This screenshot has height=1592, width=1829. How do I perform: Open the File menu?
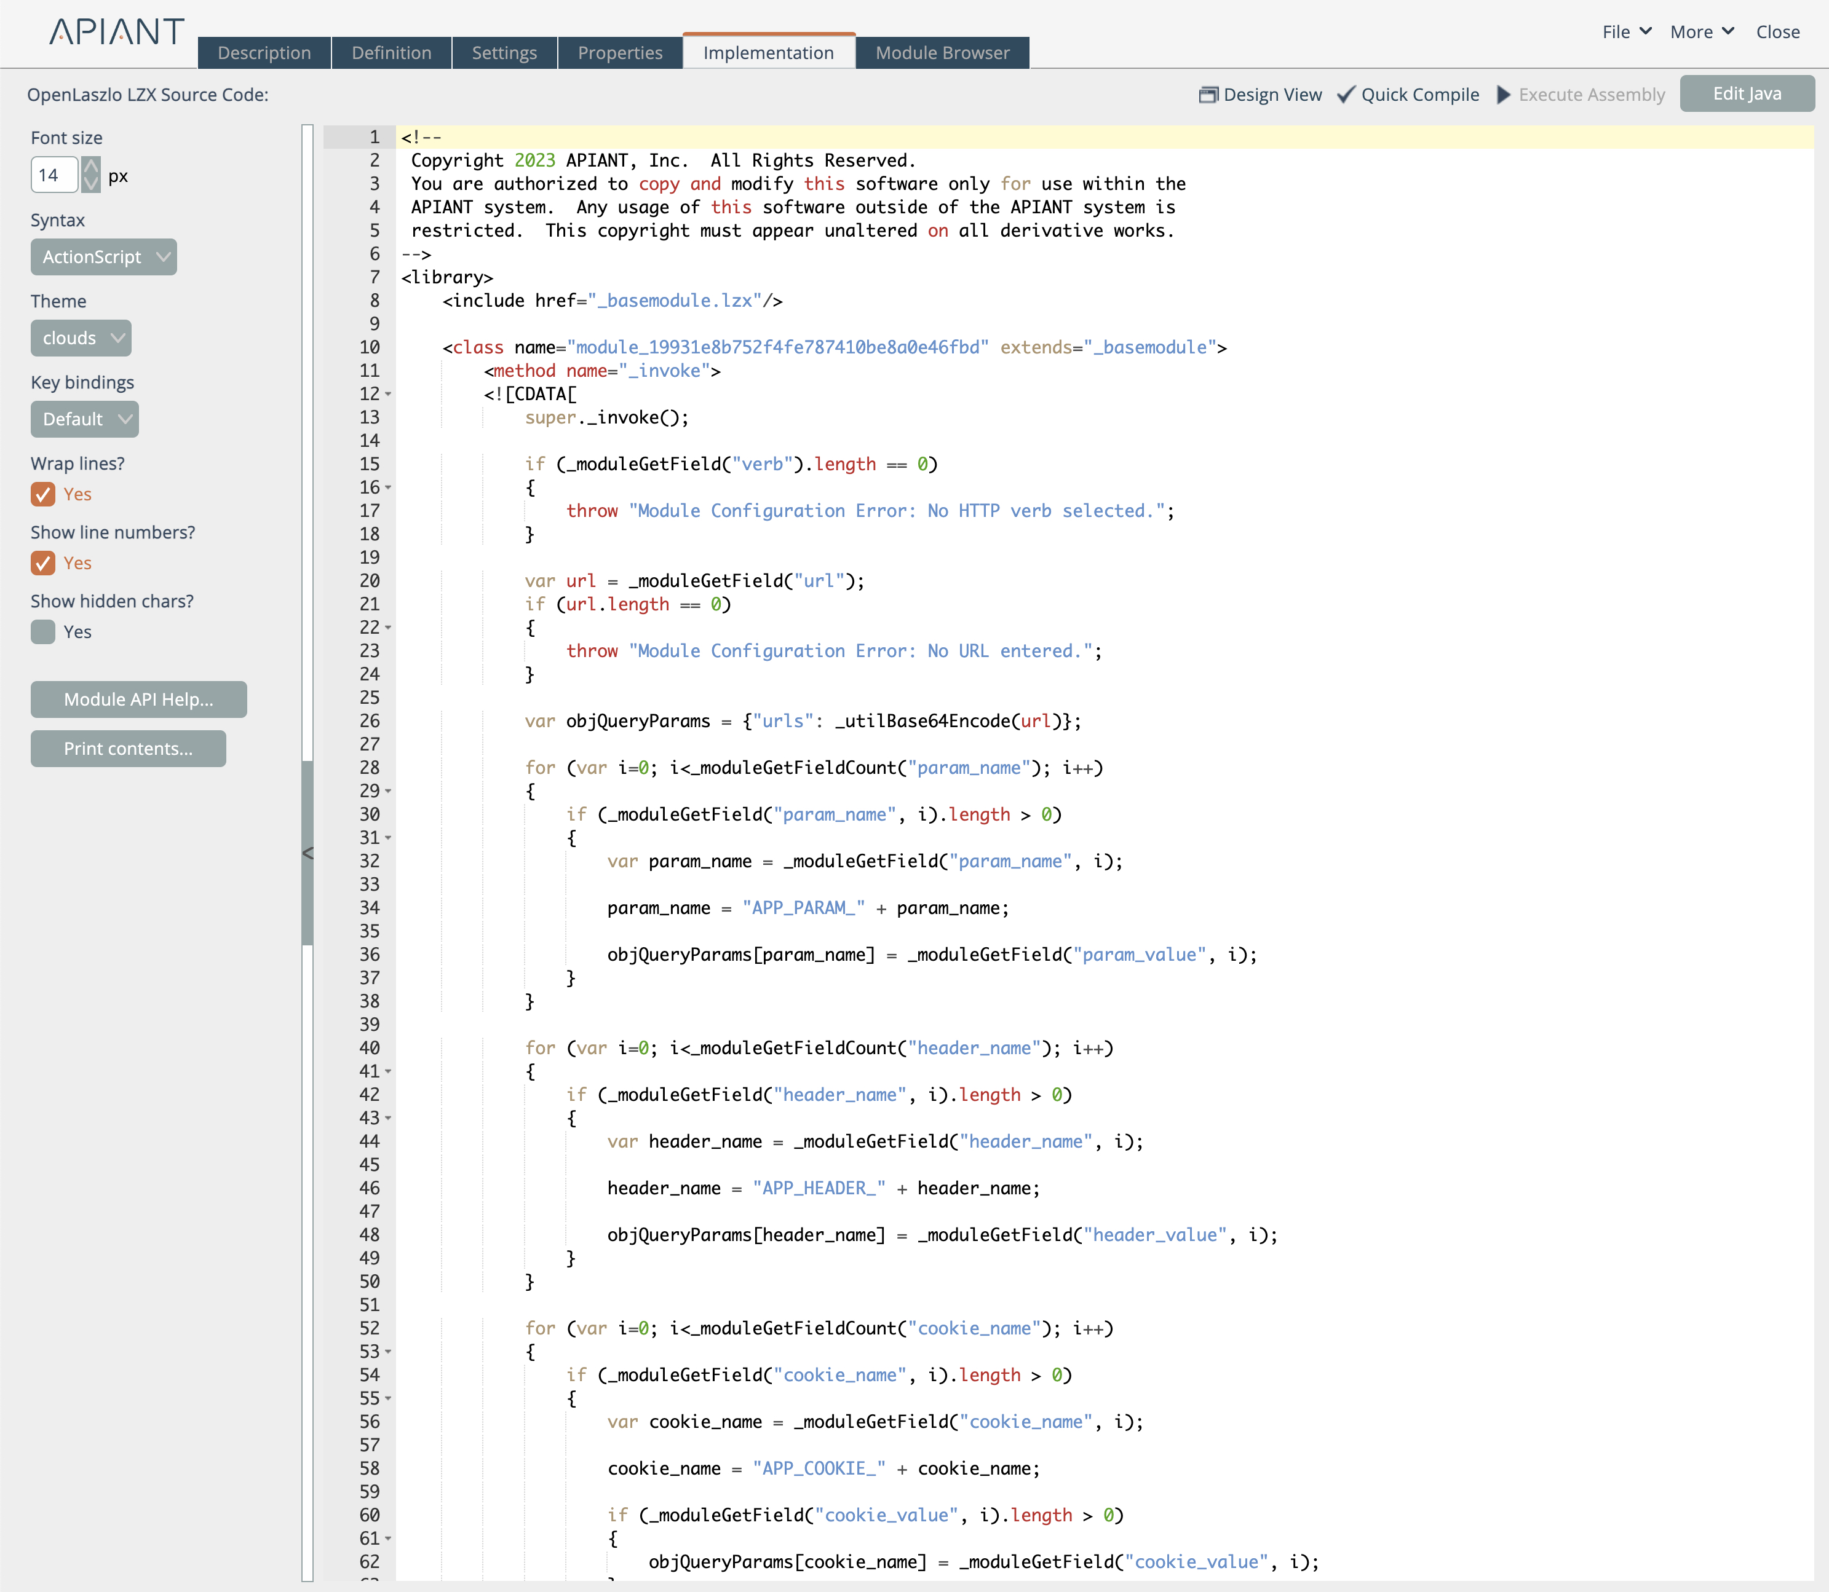(1625, 32)
